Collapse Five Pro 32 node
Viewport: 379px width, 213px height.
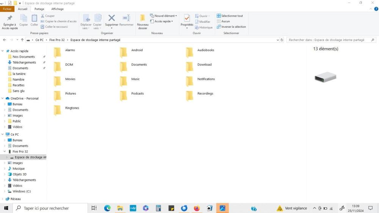pyautogui.click(x=5, y=152)
